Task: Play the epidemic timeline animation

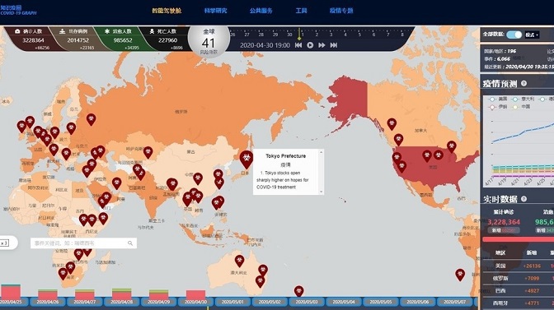Action: (310, 45)
